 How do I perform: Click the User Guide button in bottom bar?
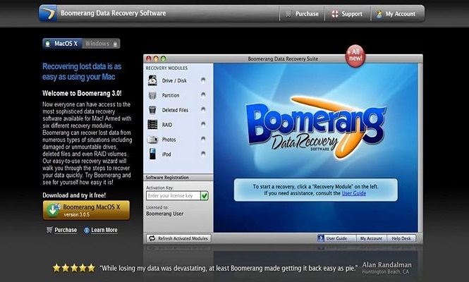point(336,238)
